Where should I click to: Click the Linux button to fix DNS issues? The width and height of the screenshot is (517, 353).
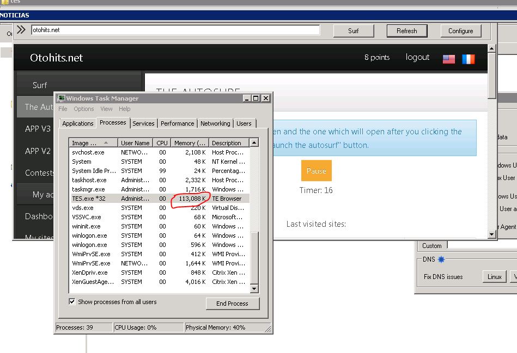(494, 277)
